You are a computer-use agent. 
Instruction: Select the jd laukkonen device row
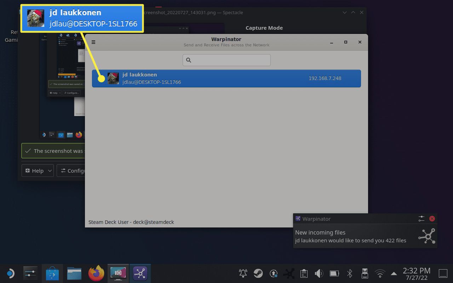tap(226, 79)
